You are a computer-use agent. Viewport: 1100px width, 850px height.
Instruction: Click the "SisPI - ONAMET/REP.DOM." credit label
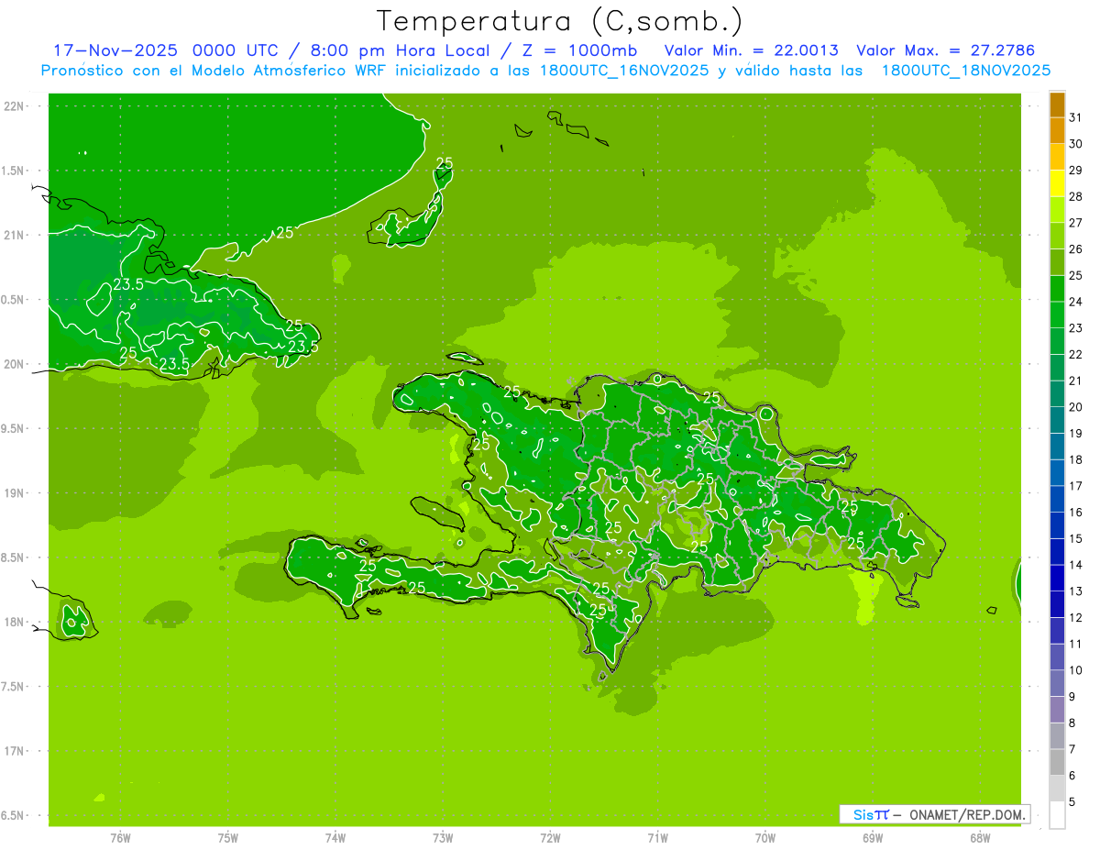[935, 814]
